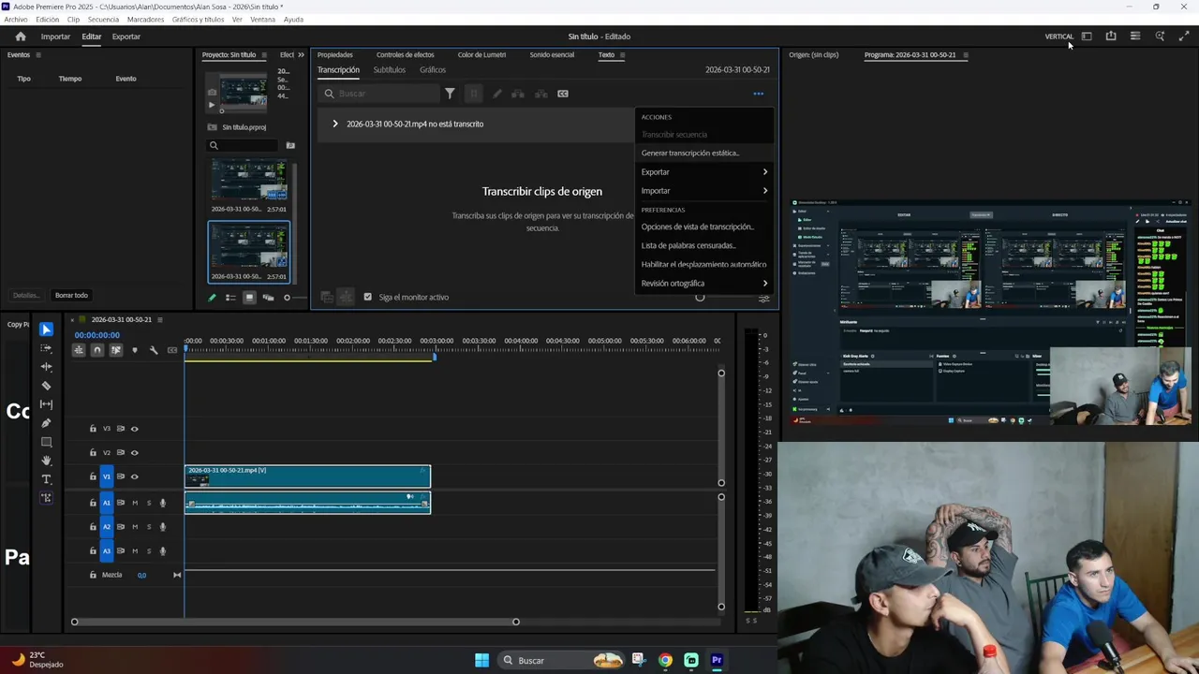Switch Project panel to icon view
This screenshot has width=1199, height=674.
tap(249, 298)
